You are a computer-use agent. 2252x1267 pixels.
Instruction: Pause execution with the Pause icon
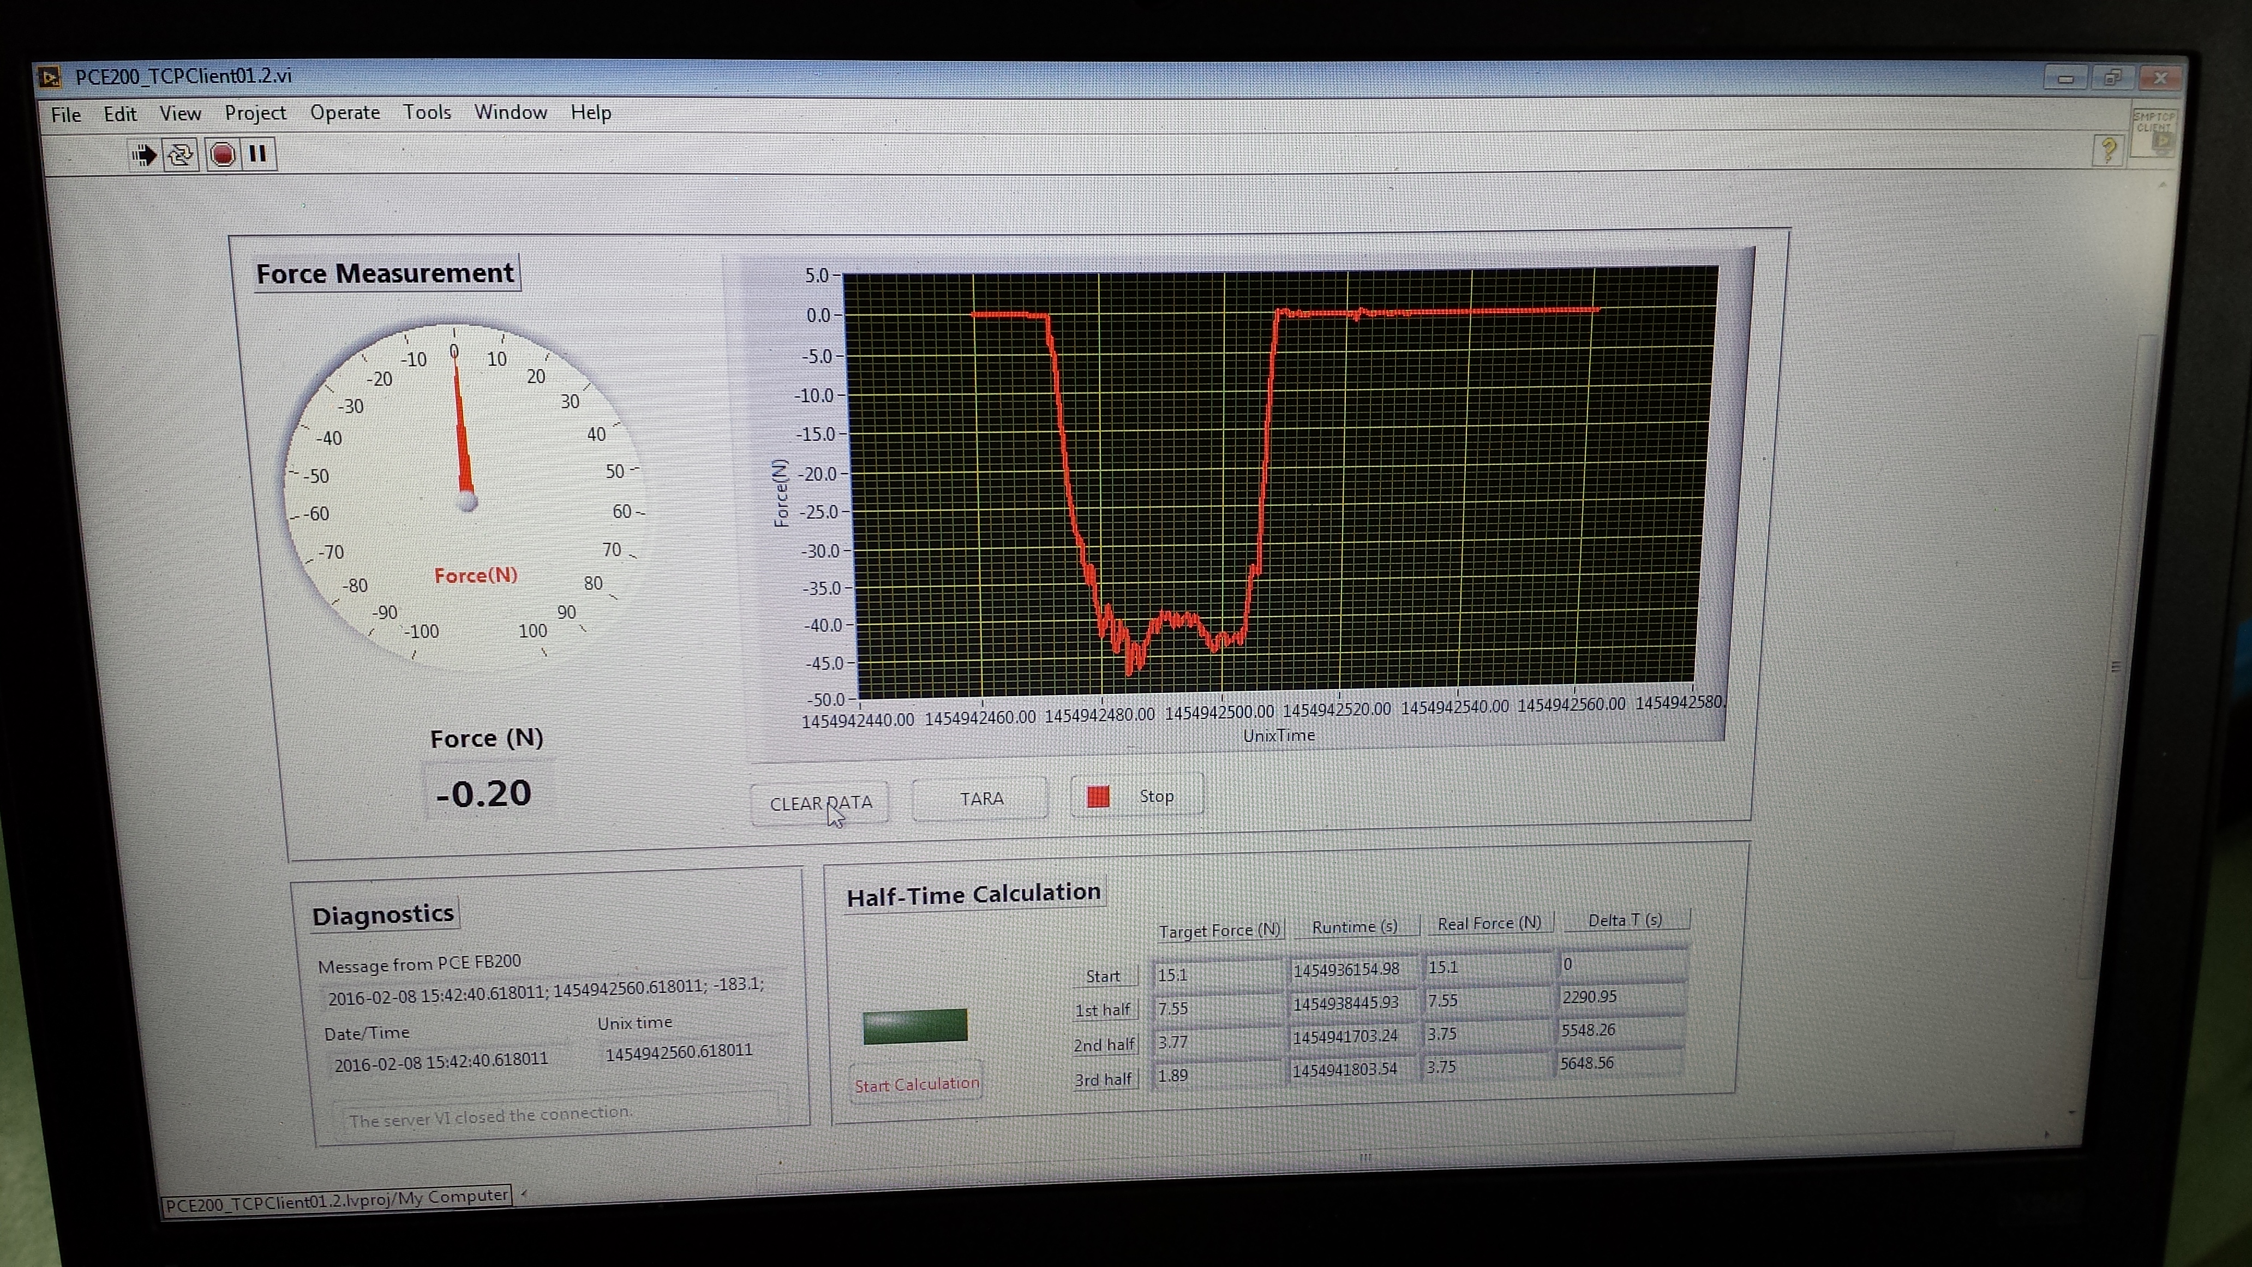[x=257, y=154]
